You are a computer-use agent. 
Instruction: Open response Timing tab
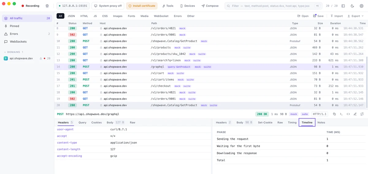pyautogui.click(x=292, y=122)
